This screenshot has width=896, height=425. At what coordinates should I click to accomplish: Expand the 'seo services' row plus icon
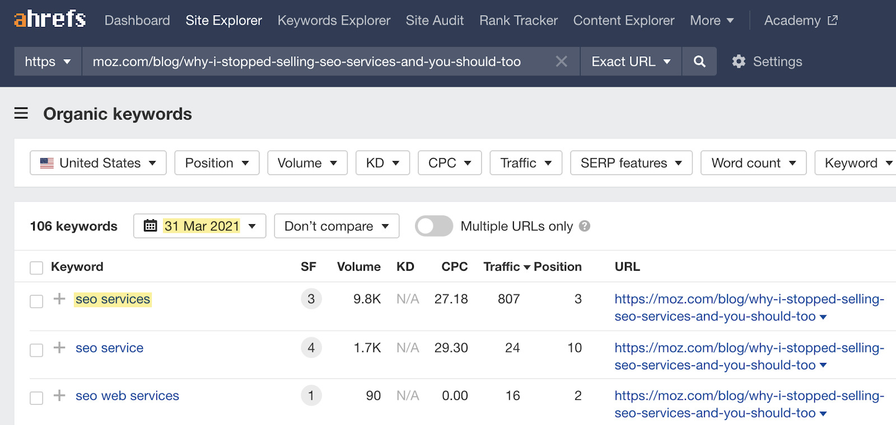59,299
